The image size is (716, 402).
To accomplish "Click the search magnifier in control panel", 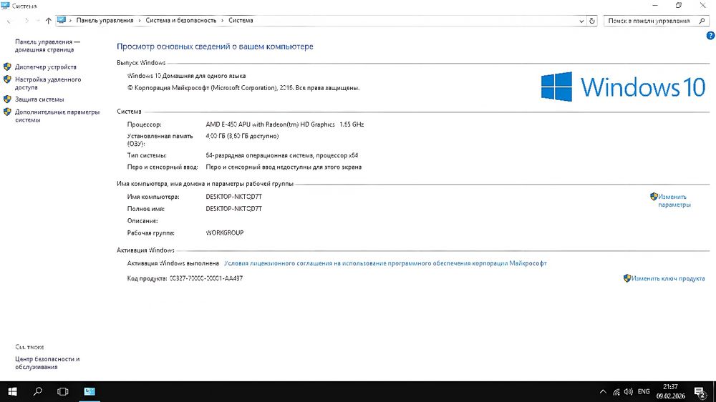I will [x=702, y=21].
